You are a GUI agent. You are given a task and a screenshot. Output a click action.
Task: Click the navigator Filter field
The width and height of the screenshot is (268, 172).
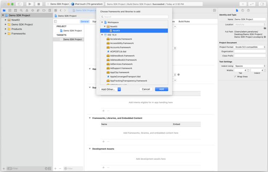[x=27, y=168]
